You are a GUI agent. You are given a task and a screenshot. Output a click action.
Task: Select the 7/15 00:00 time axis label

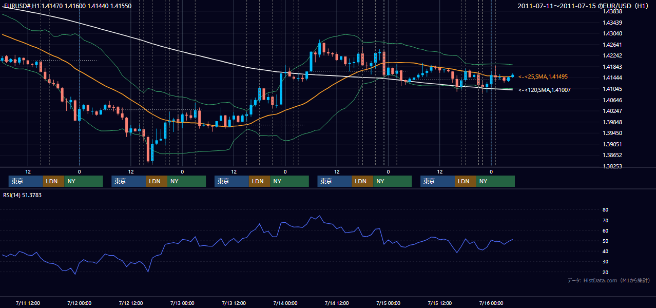pos(388,303)
